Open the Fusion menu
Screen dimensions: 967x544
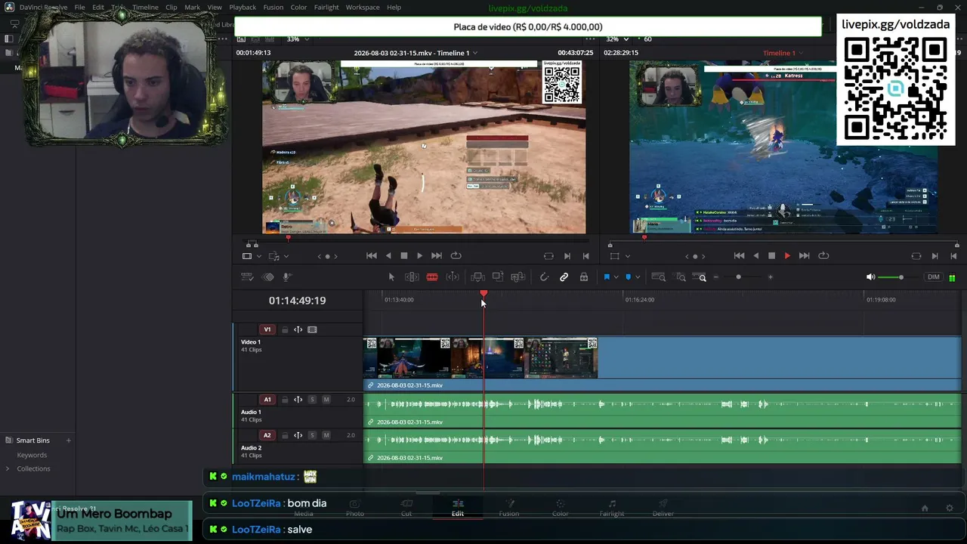pyautogui.click(x=273, y=8)
